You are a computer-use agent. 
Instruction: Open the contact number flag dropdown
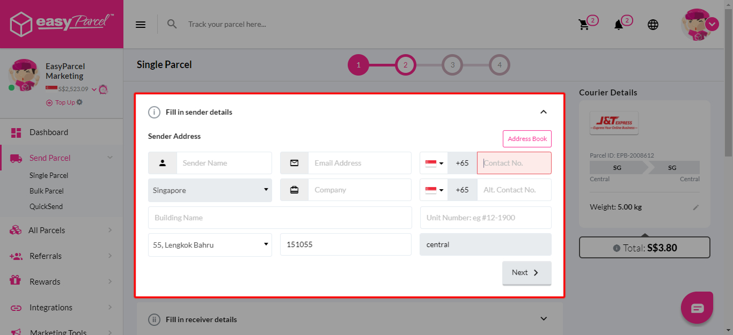[434, 162]
